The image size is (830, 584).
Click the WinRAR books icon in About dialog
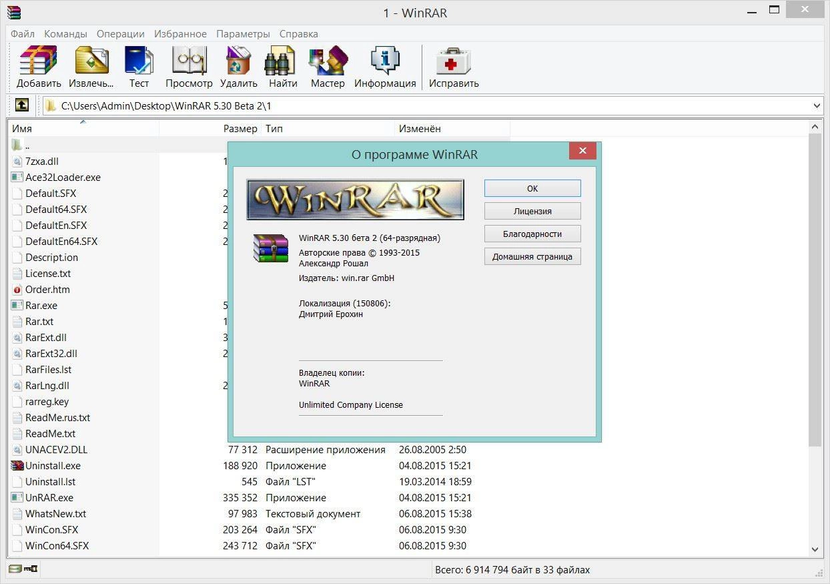coord(271,248)
